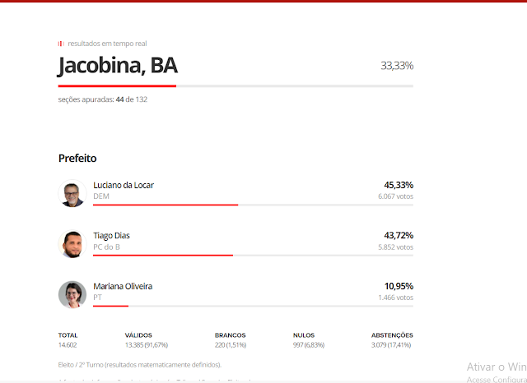Click the 'resultados em tempo real' label
The image size is (527, 383).
point(107,44)
